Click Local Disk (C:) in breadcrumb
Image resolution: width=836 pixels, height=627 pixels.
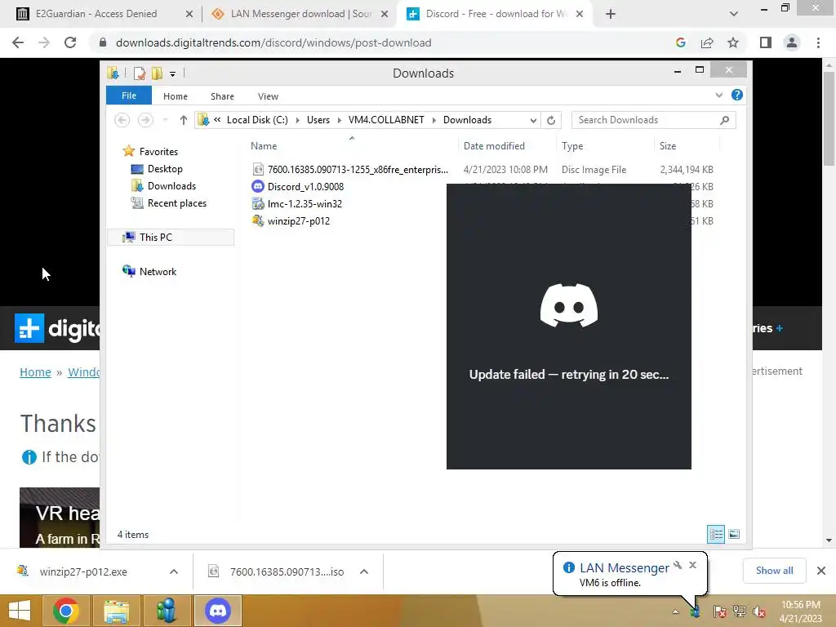[257, 120]
